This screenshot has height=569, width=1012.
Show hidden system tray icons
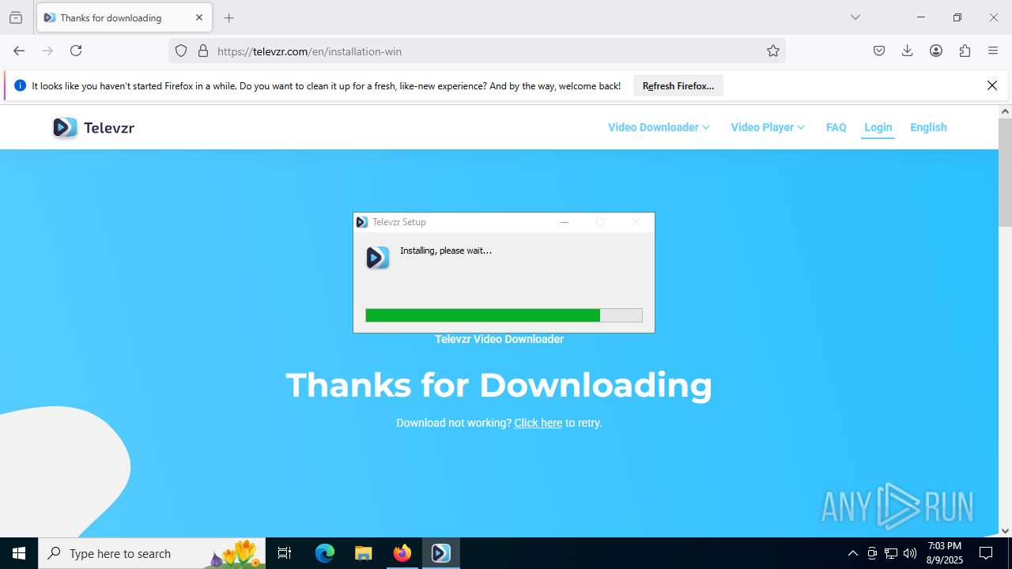click(x=852, y=553)
